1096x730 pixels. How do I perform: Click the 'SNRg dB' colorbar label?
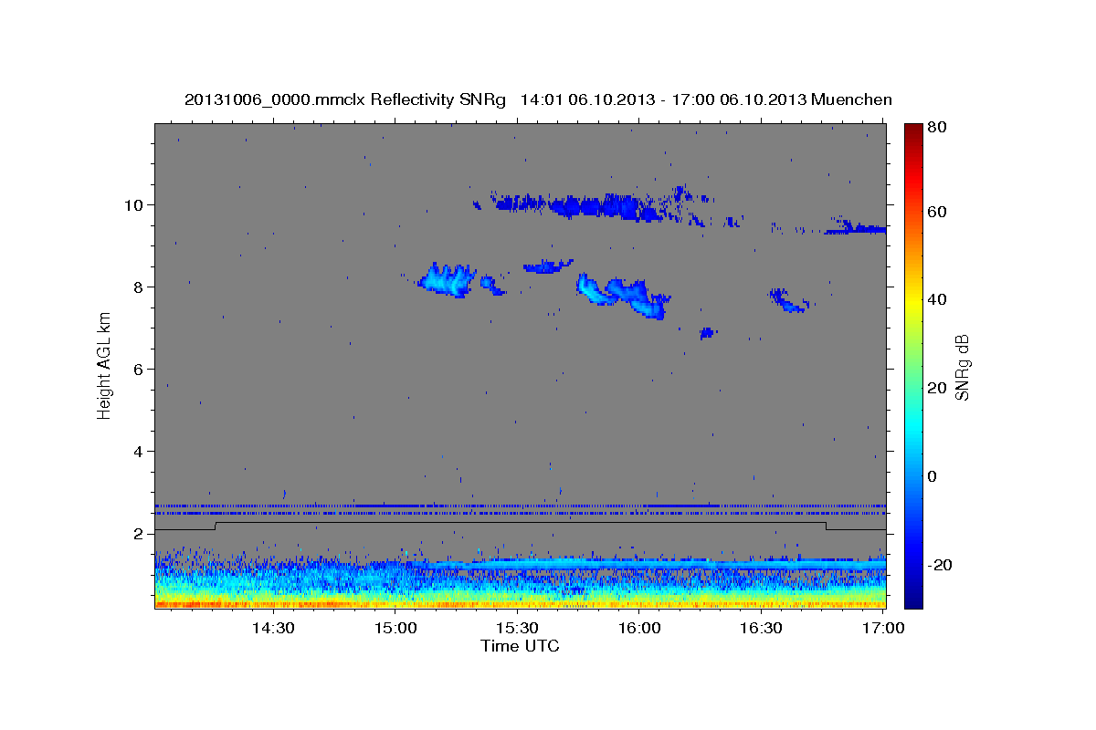pyautogui.click(x=962, y=367)
